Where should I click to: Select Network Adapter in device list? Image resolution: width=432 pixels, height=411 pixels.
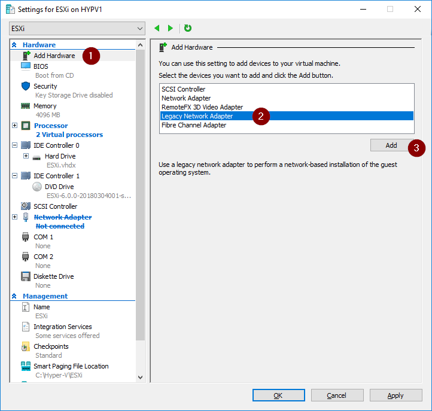tap(287, 98)
